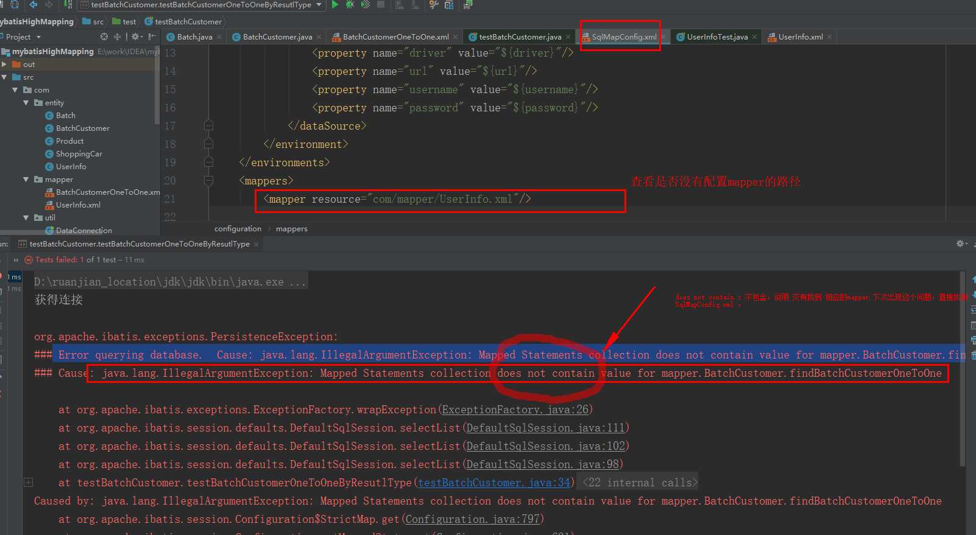Switch to testBatchCustomer.java tab

[x=520, y=37]
